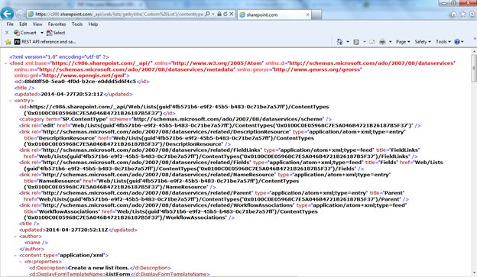Click the FieldLinks title attribute text
The height and width of the screenshot is (277, 477).
coord(405,150)
